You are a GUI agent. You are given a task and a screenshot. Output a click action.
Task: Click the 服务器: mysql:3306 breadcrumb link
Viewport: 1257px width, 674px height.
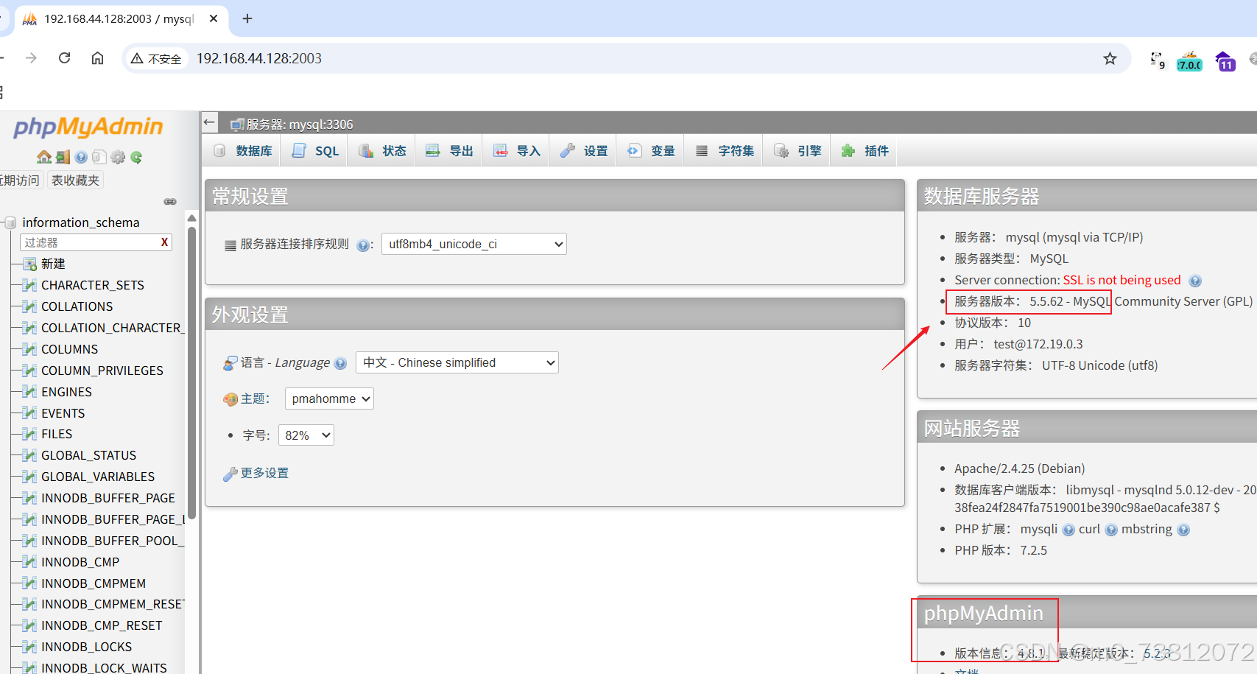click(300, 124)
